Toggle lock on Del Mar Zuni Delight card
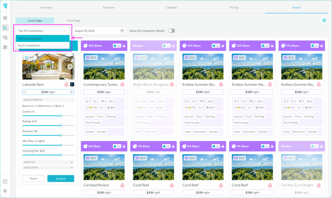Image resolution: width=332 pixels, height=198 pixels. tap(322, 146)
